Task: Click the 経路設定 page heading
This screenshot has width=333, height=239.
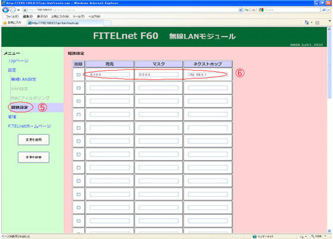Action: [x=76, y=54]
